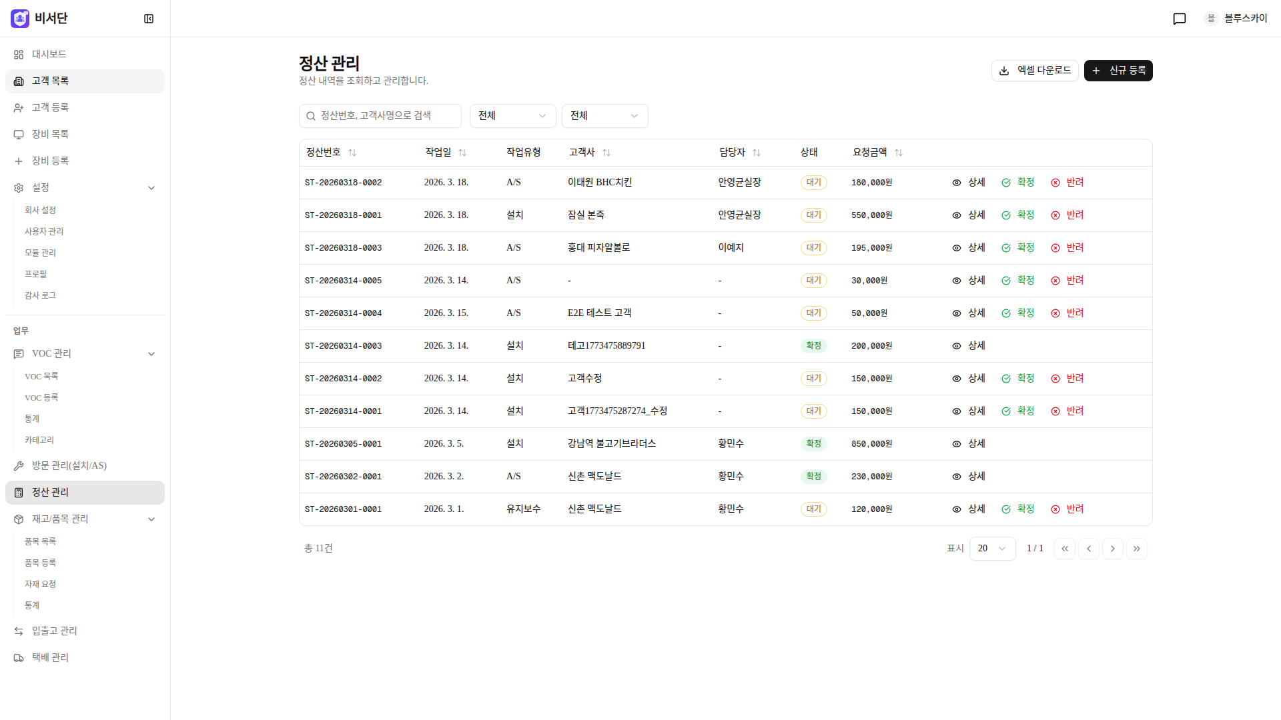The height and width of the screenshot is (720, 1281).
Task: Sort by 요청금액 column arrows
Action: tap(899, 153)
